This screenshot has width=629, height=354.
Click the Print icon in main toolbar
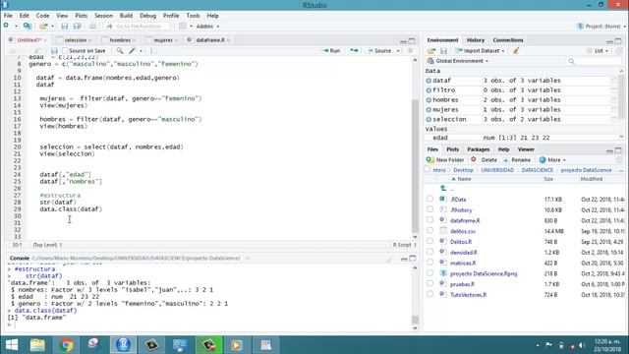coord(92,27)
